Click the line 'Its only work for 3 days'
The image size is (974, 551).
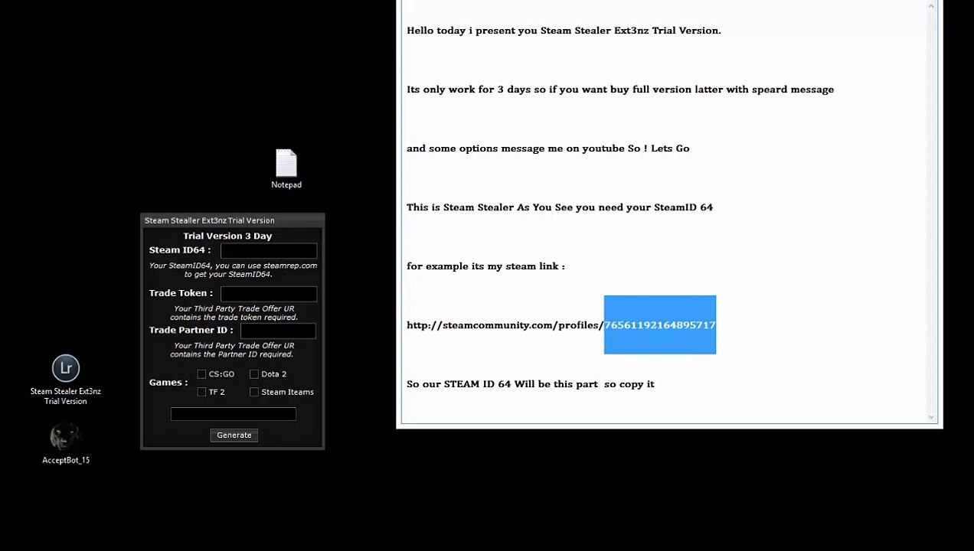(x=620, y=90)
